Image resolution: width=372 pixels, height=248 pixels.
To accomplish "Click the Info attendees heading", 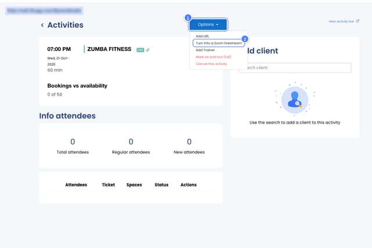I will [67, 116].
